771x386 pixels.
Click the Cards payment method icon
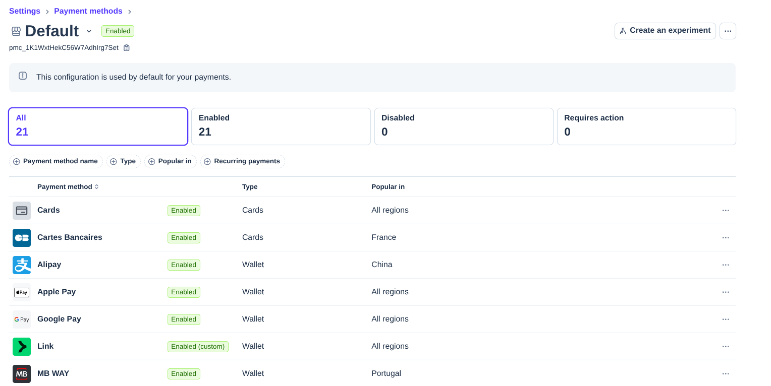pyautogui.click(x=22, y=211)
